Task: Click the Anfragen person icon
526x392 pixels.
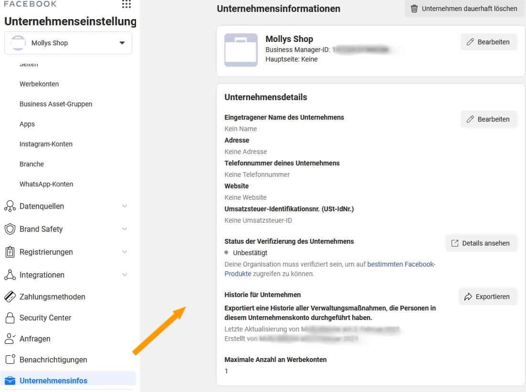Action: [x=10, y=339]
